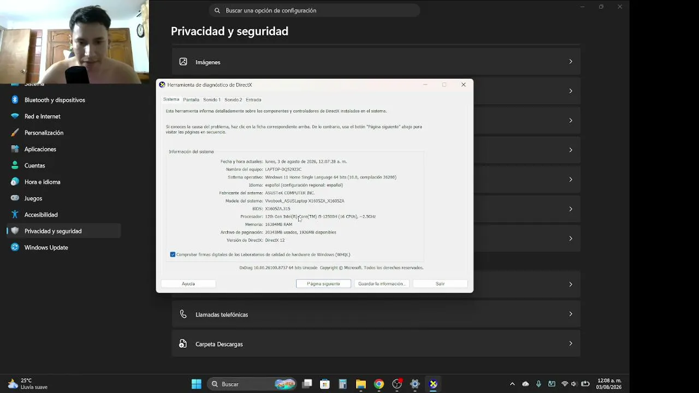
Task: Click the Juegos controller icon
Action: (15, 198)
